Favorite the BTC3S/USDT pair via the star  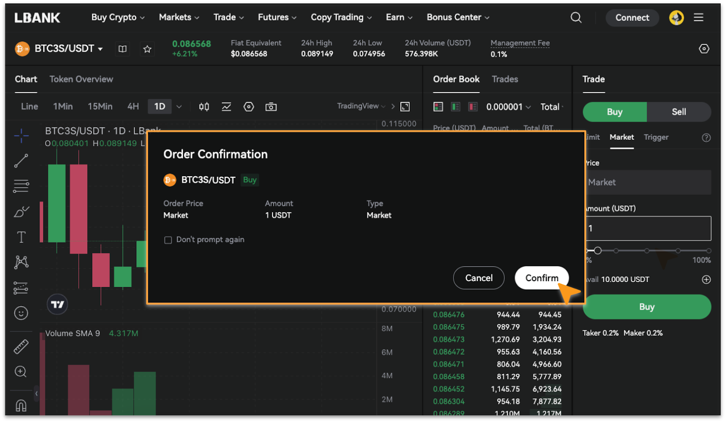[x=147, y=49]
